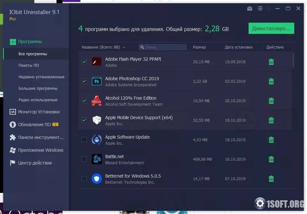307x214 pixels.
Task: Click trash icon for Apple Mobile Device Support
Action: [271, 120]
